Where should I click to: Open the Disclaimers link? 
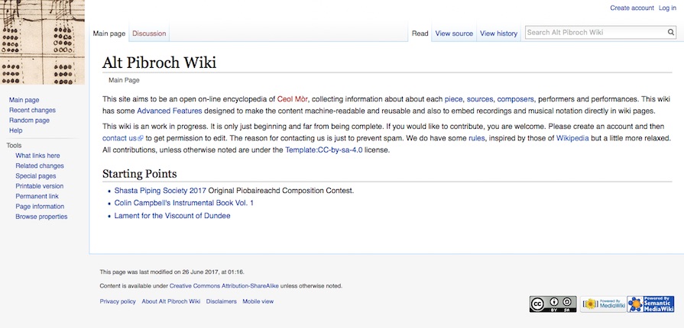tap(221, 301)
